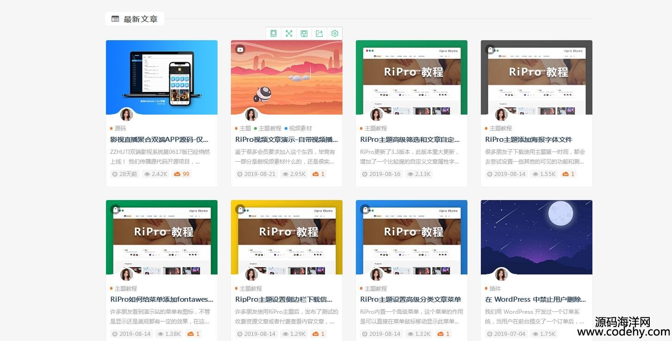672x341 pixels.
Task: Click the gray-bordered RiPro 教程 thumbnail
Action: [536, 77]
